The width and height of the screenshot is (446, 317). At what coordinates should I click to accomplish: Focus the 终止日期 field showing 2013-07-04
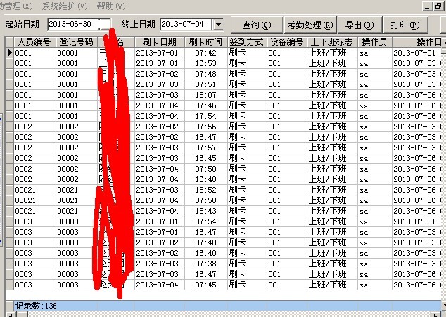coord(185,25)
